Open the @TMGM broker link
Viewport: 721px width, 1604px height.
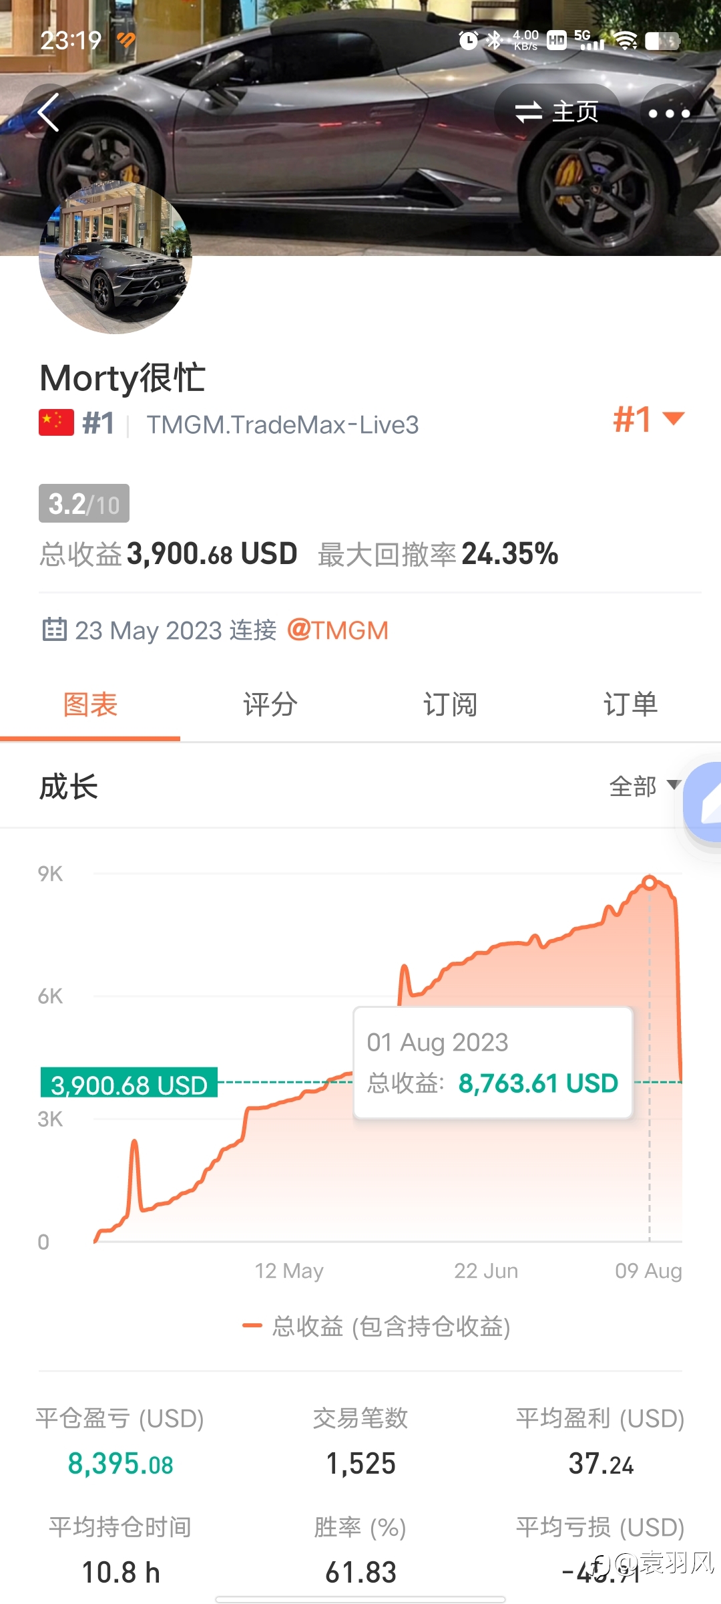pyautogui.click(x=338, y=630)
